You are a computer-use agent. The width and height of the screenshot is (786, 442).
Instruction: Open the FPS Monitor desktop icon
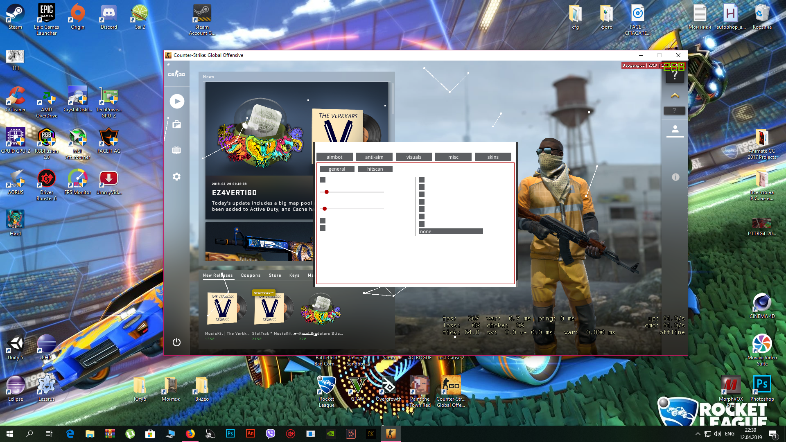pos(77,182)
